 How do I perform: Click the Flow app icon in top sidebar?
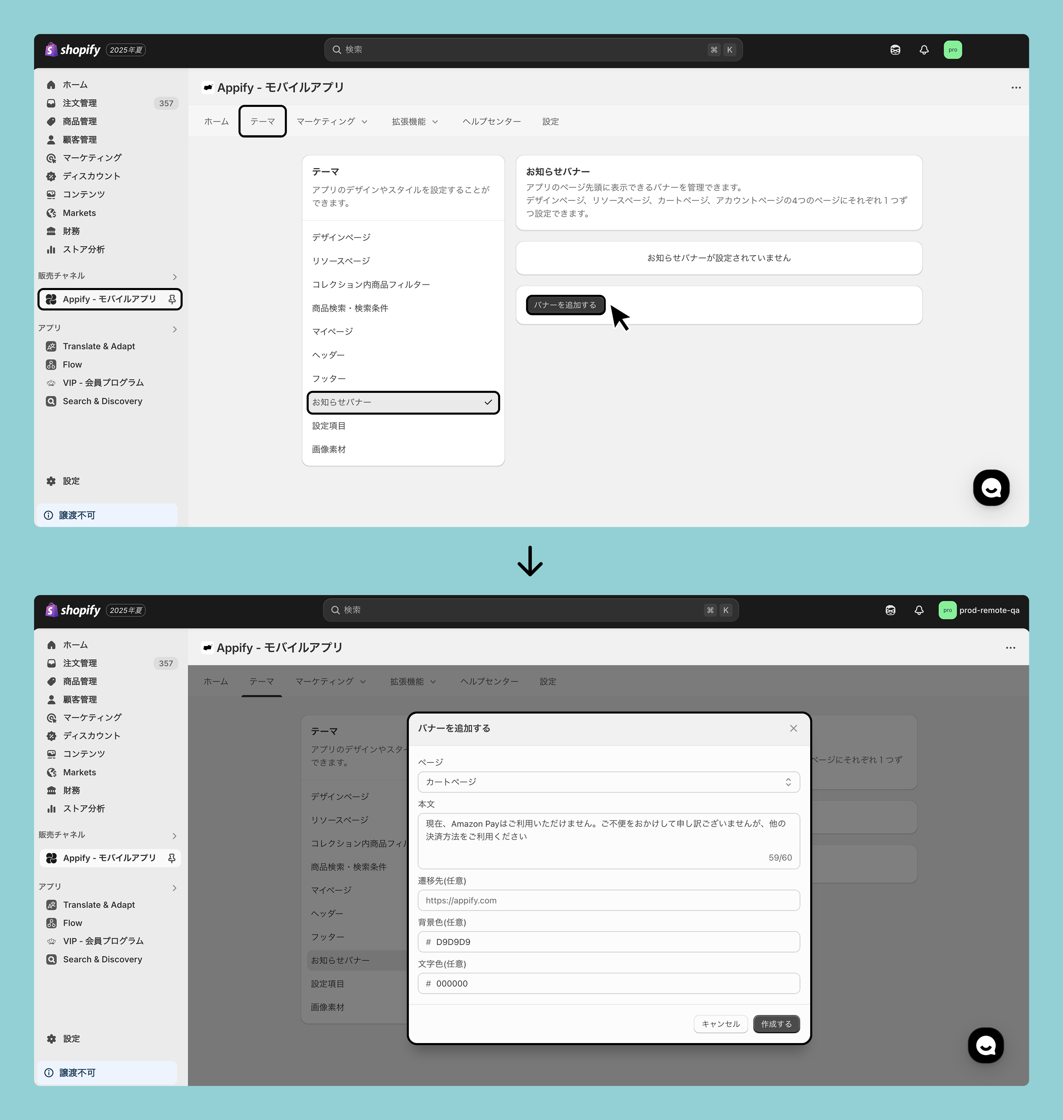click(51, 365)
